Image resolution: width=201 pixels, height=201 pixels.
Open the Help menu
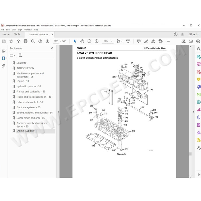(x=36, y=30)
